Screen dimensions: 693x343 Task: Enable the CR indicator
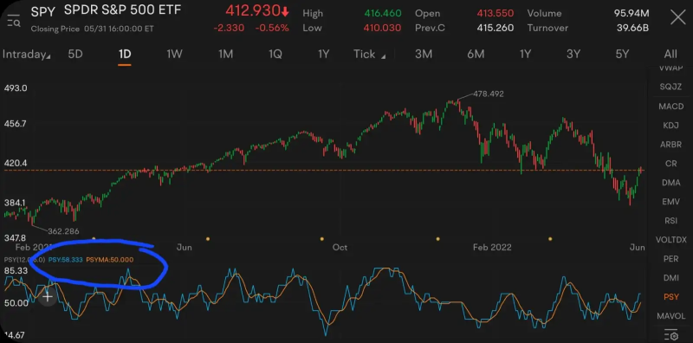coord(670,164)
